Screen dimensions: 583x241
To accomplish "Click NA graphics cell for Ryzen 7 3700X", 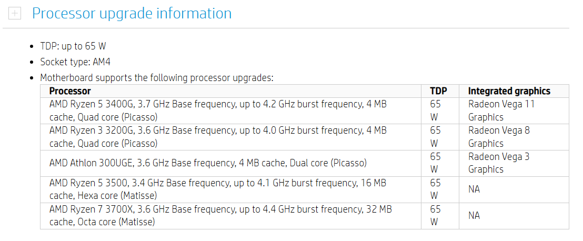I will tap(514, 216).
